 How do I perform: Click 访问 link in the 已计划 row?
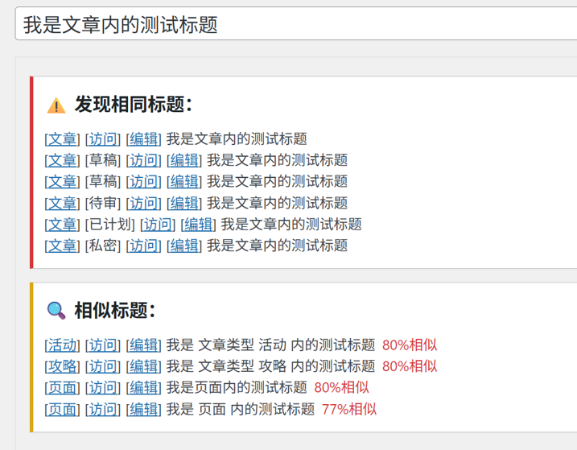click(158, 225)
